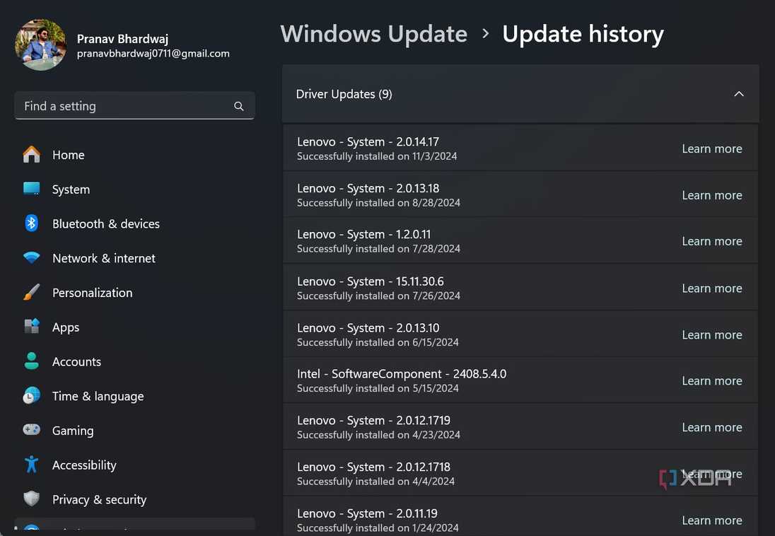Click the Apps icon in sidebar
Viewport: 775px width, 536px height.
coord(32,327)
